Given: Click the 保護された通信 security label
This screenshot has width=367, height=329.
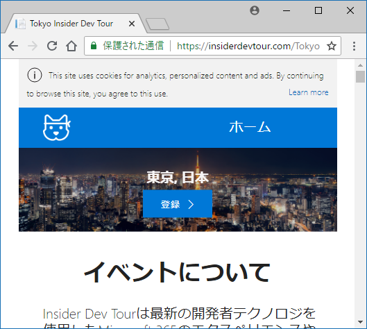Looking at the screenshot, I should point(133,46).
